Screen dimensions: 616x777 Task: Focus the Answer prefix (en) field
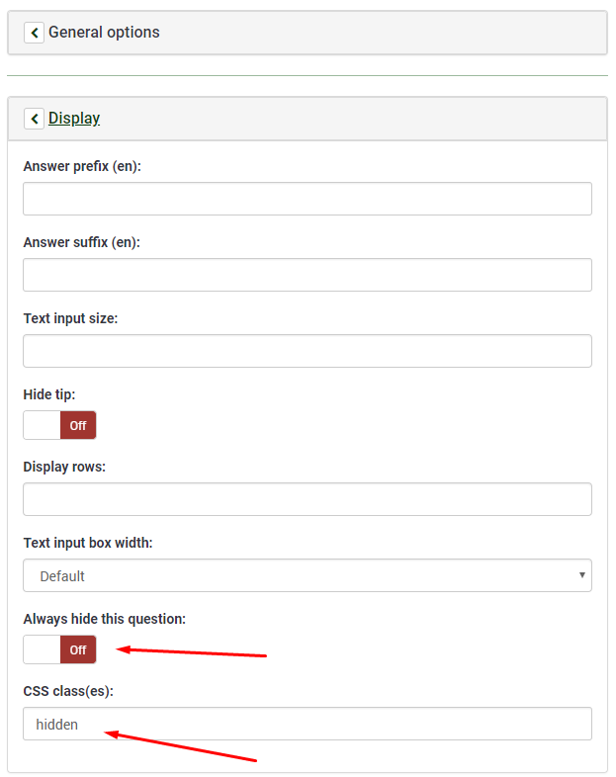307,199
